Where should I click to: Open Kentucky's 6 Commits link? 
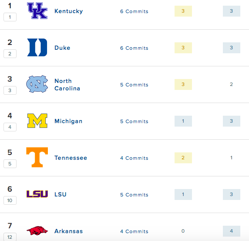coord(134,11)
